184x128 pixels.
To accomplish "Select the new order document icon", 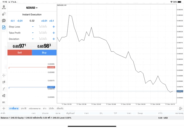I will 4,27.
